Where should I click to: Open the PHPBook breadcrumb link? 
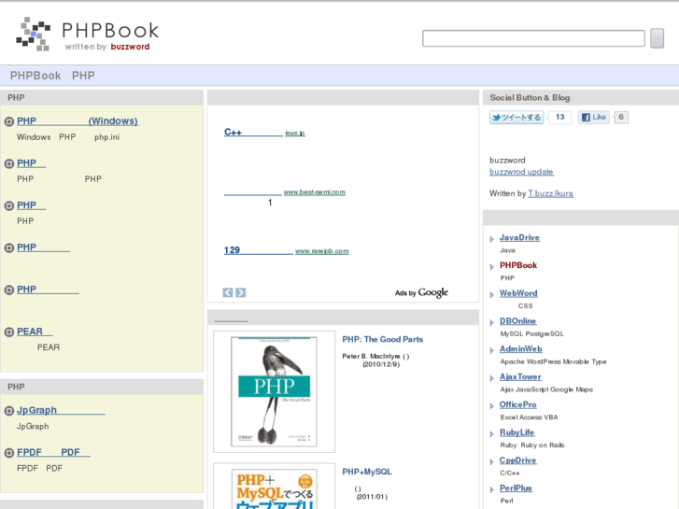35,76
